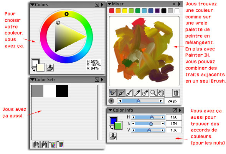This screenshot has height=154, width=226.
Task: Pick the red swatch in Mixer color row
Action: (112, 11)
